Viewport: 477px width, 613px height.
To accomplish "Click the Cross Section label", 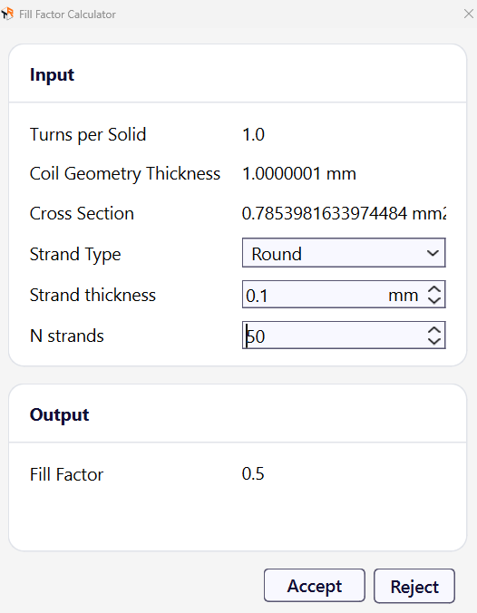I will pyautogui.click(x=82, y=213).
